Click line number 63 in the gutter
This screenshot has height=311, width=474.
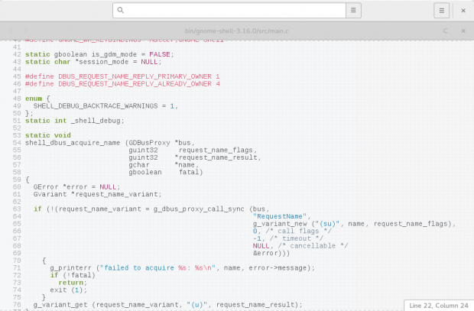pyautogui.click(x=17, y=209)
